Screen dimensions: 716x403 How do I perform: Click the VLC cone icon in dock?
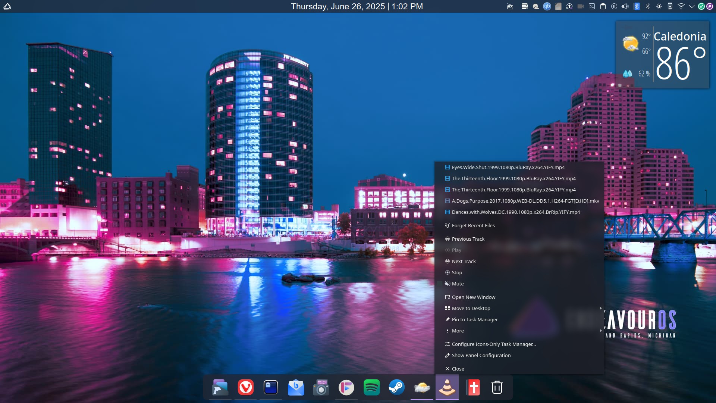(x=447, y=388)
